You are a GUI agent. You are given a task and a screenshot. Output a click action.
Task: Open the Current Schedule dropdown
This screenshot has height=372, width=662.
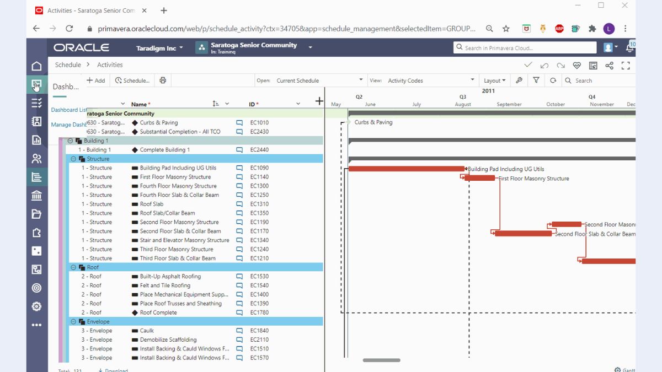click(x=319, y=80)
